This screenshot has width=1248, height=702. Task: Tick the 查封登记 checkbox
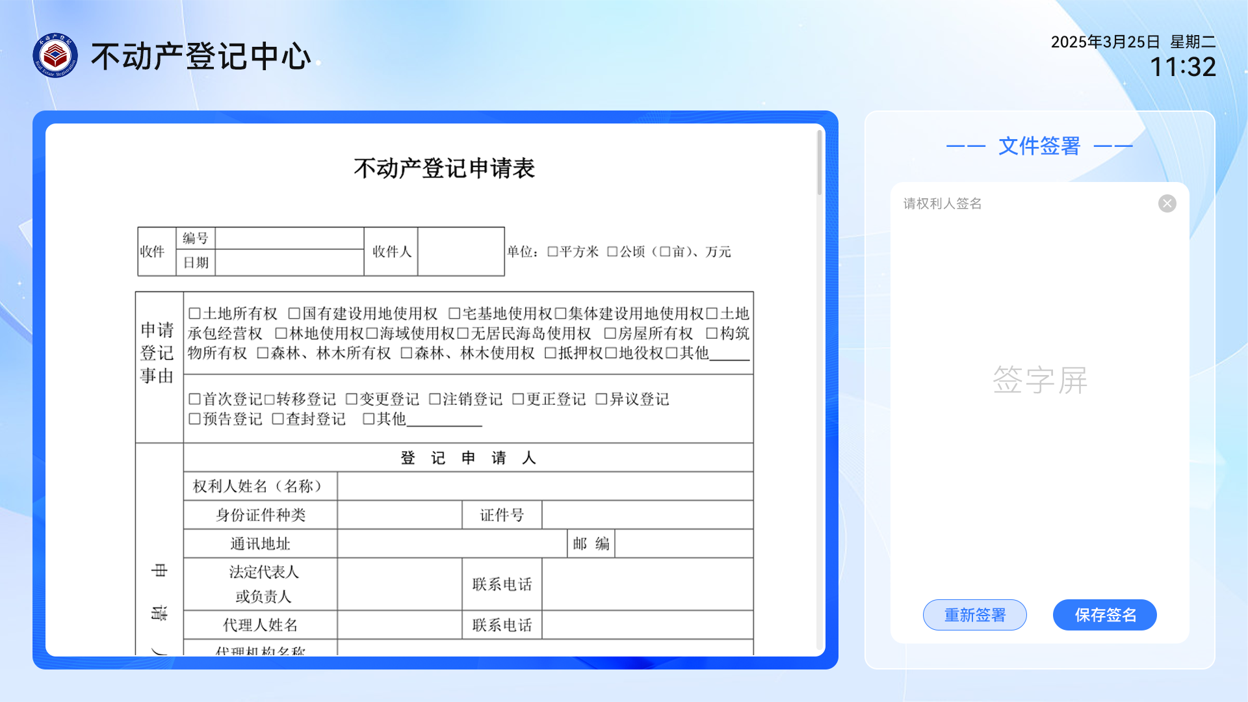pyautogui.click(x=278, y=419)
